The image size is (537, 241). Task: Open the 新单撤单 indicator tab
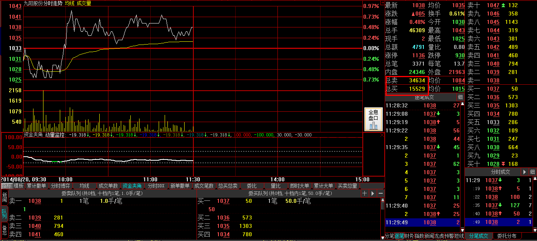click(x=180, y=186)
